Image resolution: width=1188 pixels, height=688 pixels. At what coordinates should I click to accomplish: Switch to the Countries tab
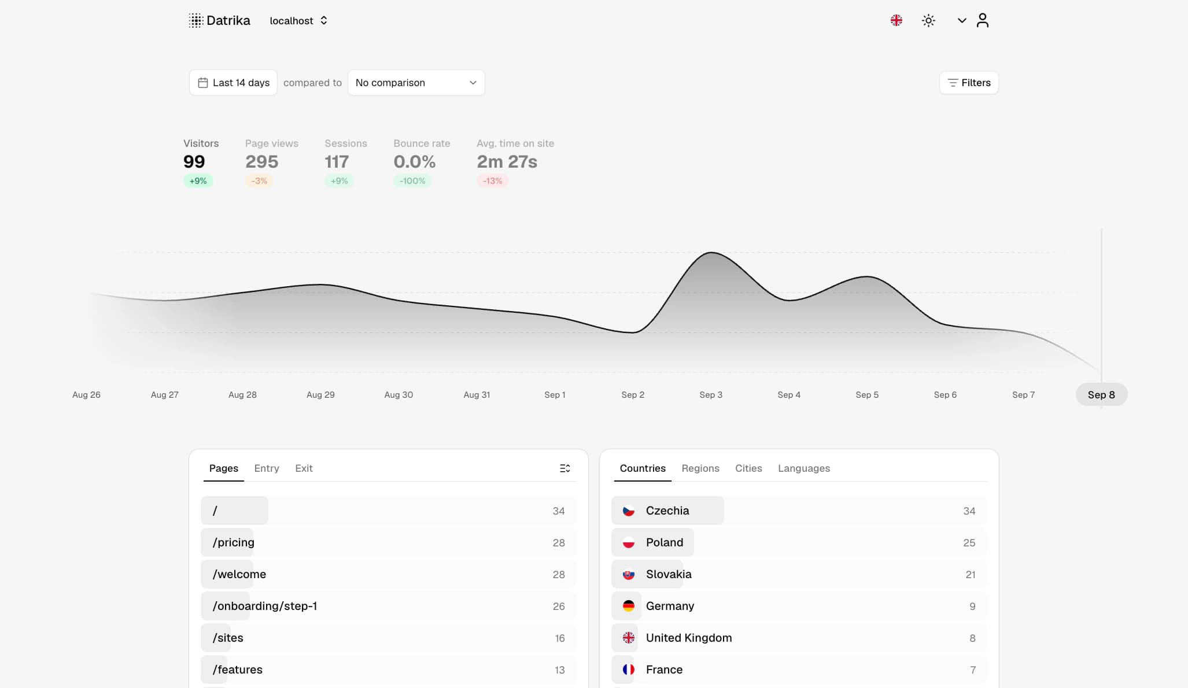[643, 468]
